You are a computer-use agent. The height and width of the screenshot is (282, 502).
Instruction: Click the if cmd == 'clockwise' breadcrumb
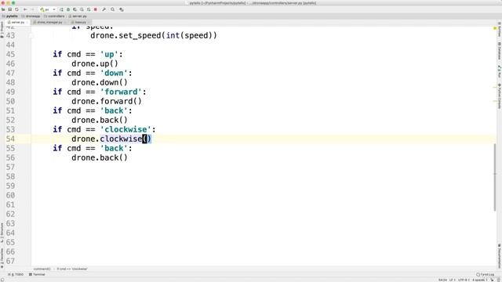(72, 269)
